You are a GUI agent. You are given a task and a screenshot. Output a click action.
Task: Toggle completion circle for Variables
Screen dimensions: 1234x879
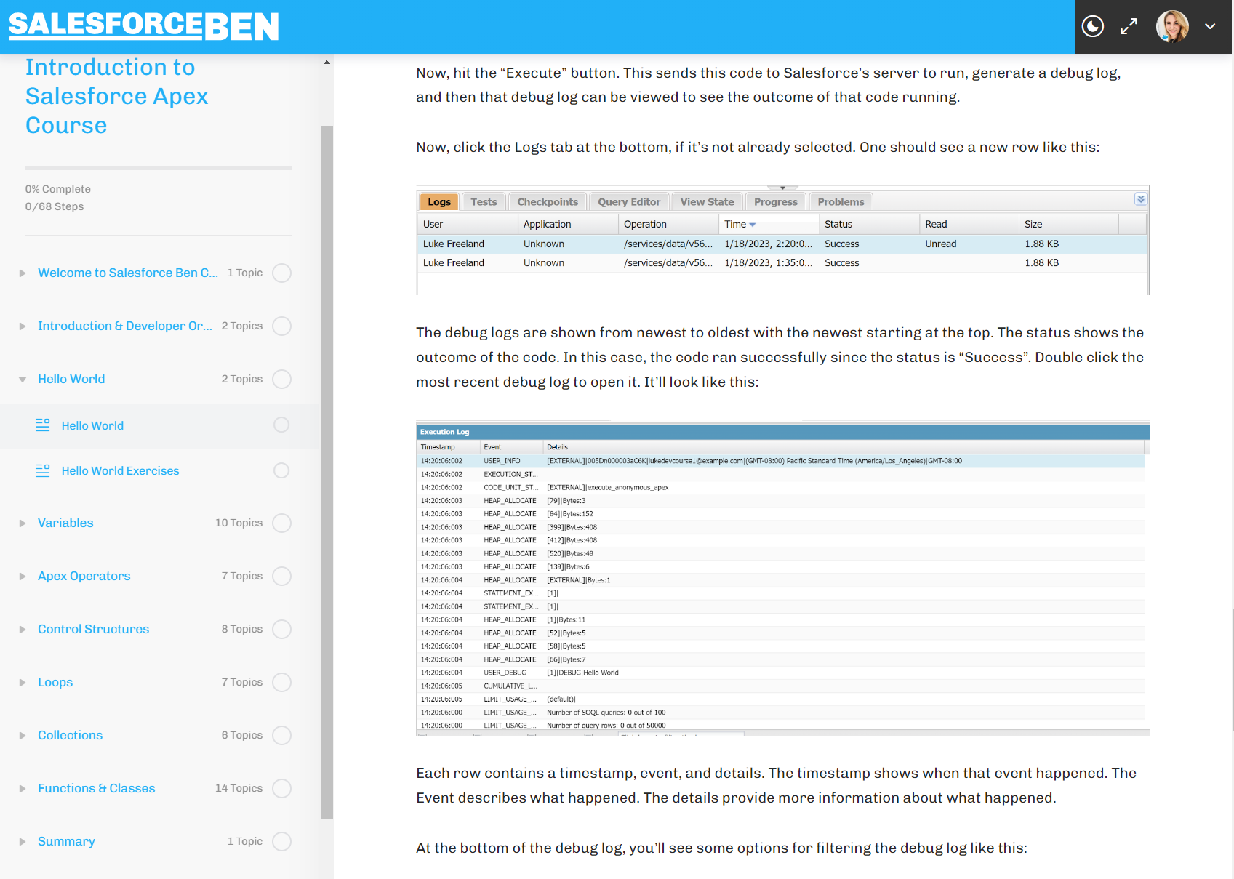point(281,523)
